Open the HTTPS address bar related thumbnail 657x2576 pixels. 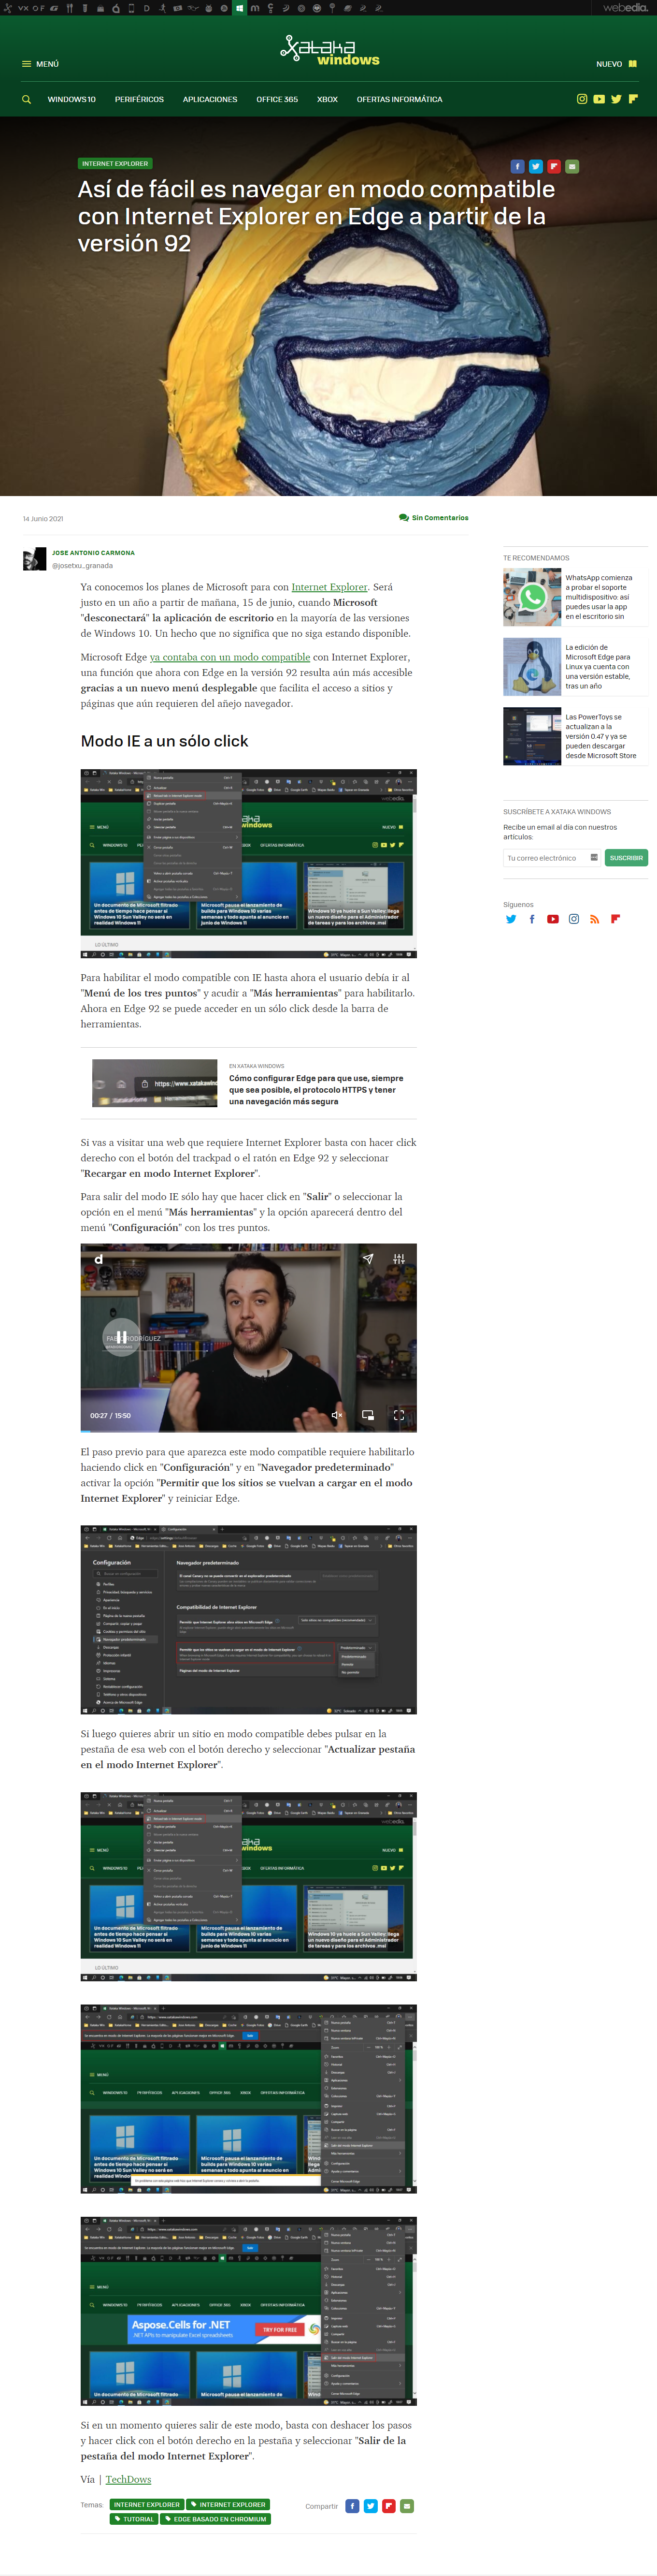155,1083
